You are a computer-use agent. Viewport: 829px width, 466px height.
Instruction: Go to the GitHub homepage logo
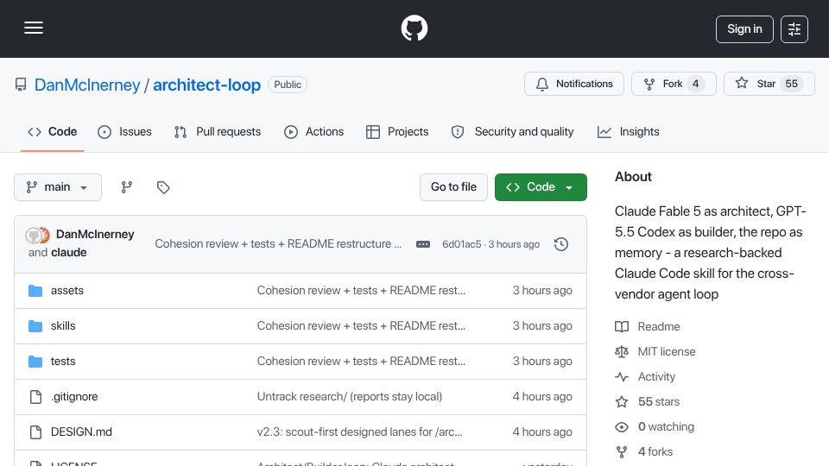(x=414, y=28)
